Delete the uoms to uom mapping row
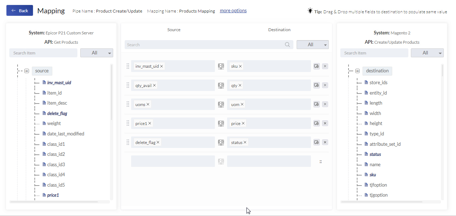This screenshot has height=216, width=456. tap(325, 104)
